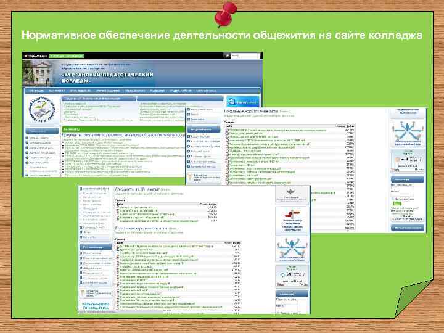Screen dimensions: 444x333
Task: Click the blue people-figures banner on the local acts page
Action: coord(408,133)
